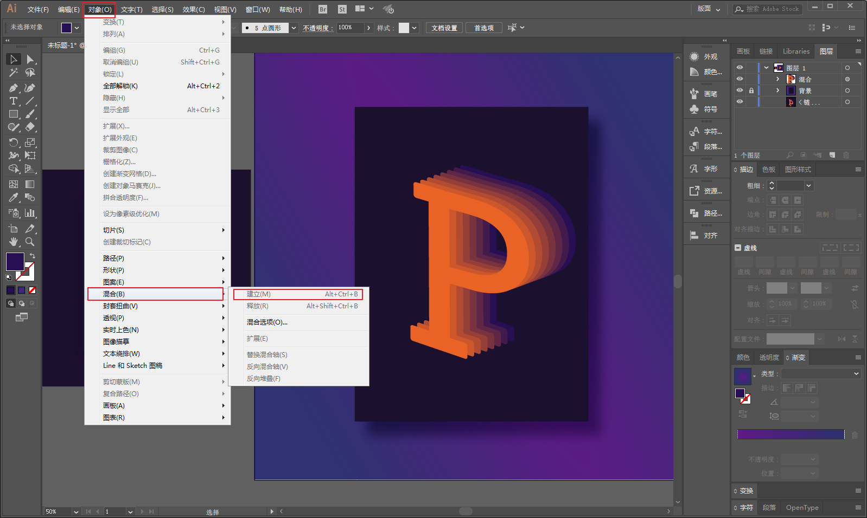The image size is (867, 518).
Task: Click the gradient slider bar
Action: tap(790, 434)
